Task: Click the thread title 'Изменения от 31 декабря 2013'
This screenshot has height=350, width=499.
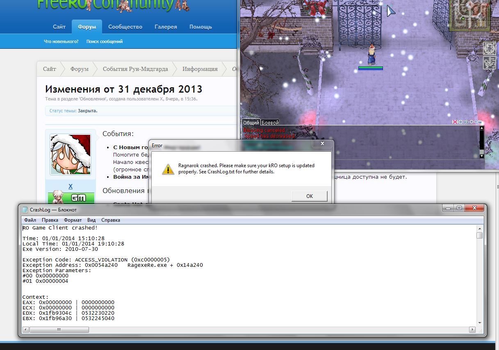Action: (123, 89)
